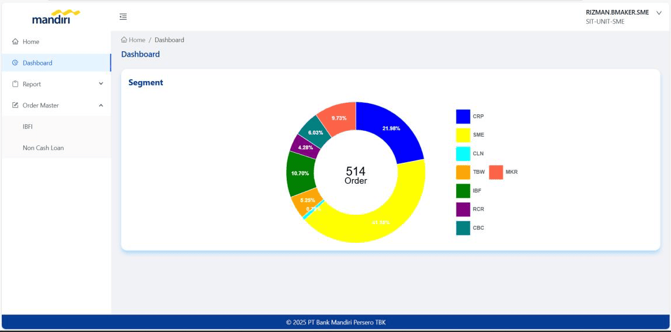Click the Dashboard clock icon in the sidebar
The image size is (671, 332).
pos(15,63)
